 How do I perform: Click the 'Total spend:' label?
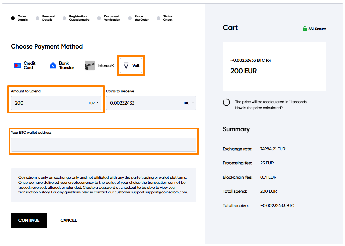[235, 191]
